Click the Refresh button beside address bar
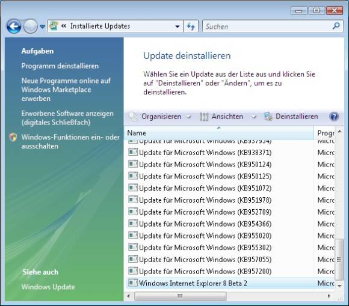Viewport: 349px width, 306px height. point(191,26)
